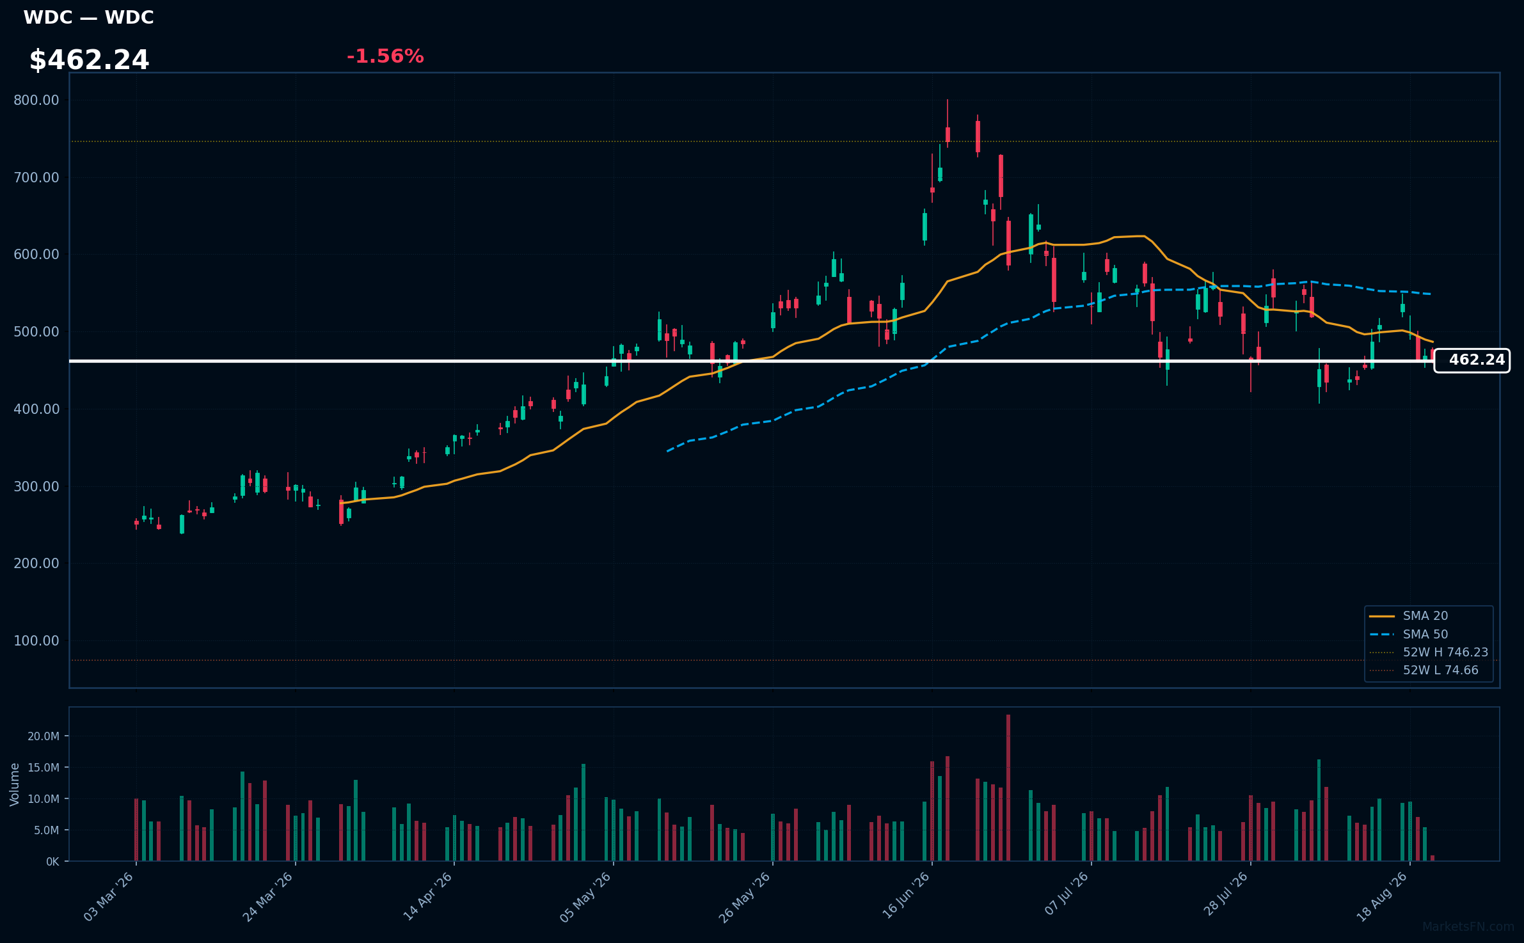
Task: Click the 5.0M volume axis label
Action: [47, 830]
